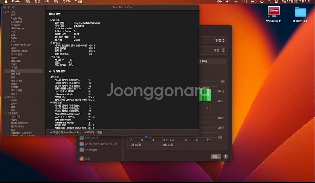Select 전원 in the sidebar
Image resolution: width=315 pixels, height=183 pixels.
click(24, 71)
